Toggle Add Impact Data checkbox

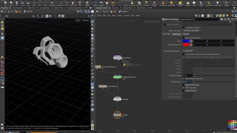pos(183,88)
